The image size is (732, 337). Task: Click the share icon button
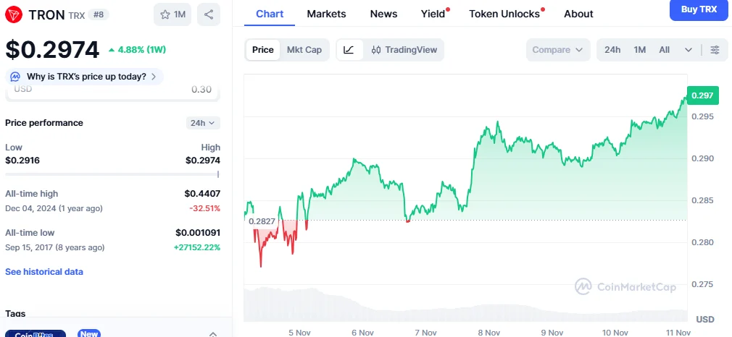pyautogui.click(x=209, y=14)
